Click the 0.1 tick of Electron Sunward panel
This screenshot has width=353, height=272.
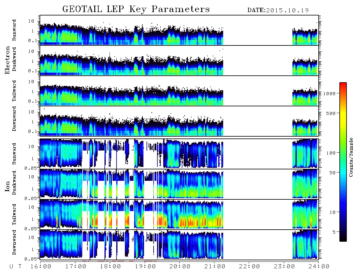(x=32, y=41)
